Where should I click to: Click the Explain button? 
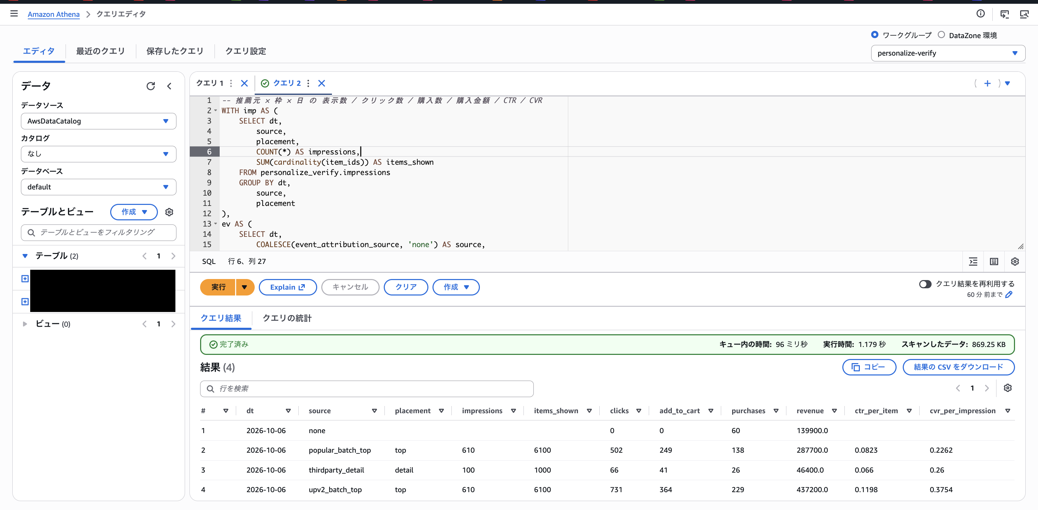click(x=287, y=287)
